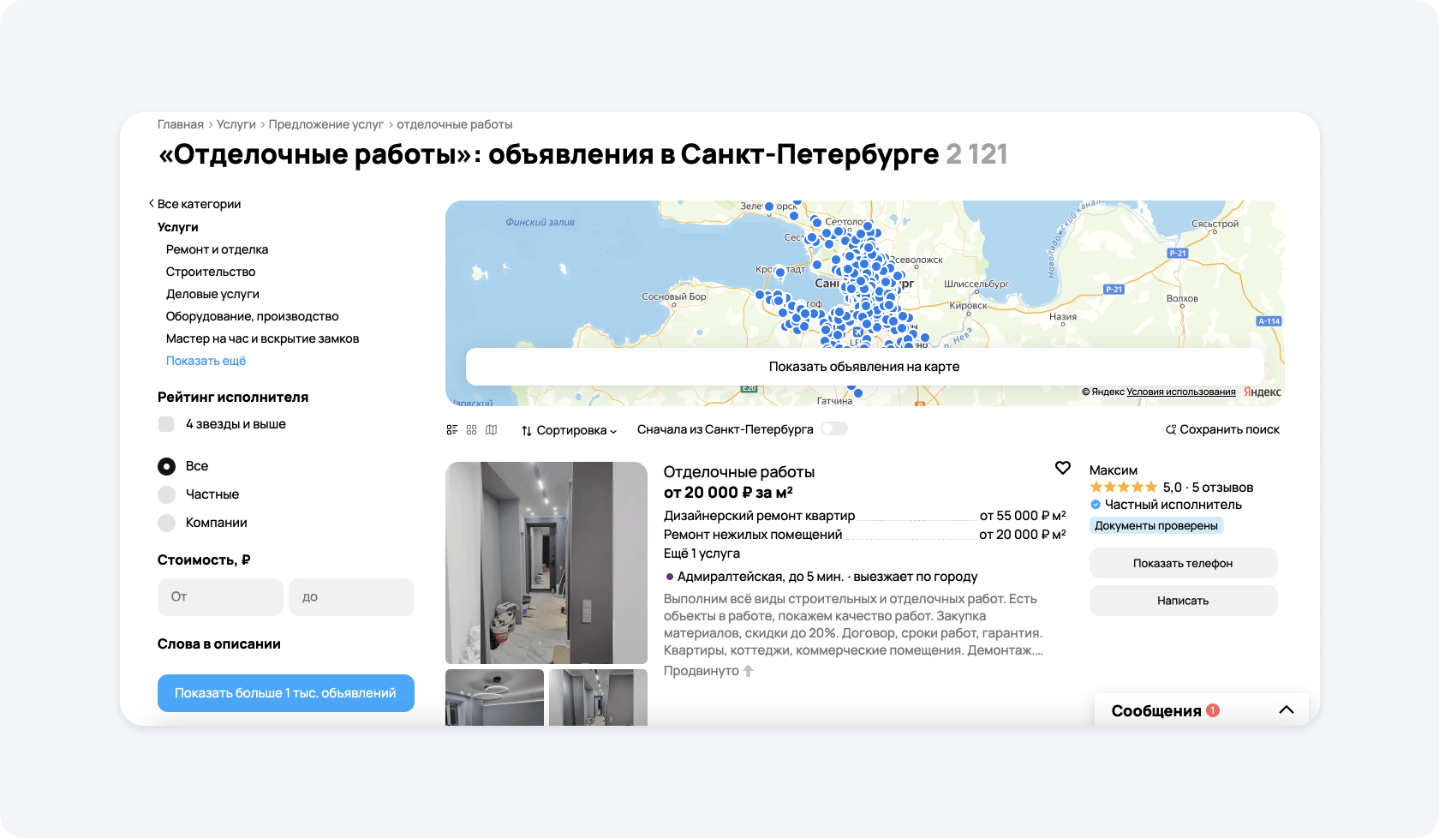
Task: Expand the Сообщения chat panel
Action: 1286,710
